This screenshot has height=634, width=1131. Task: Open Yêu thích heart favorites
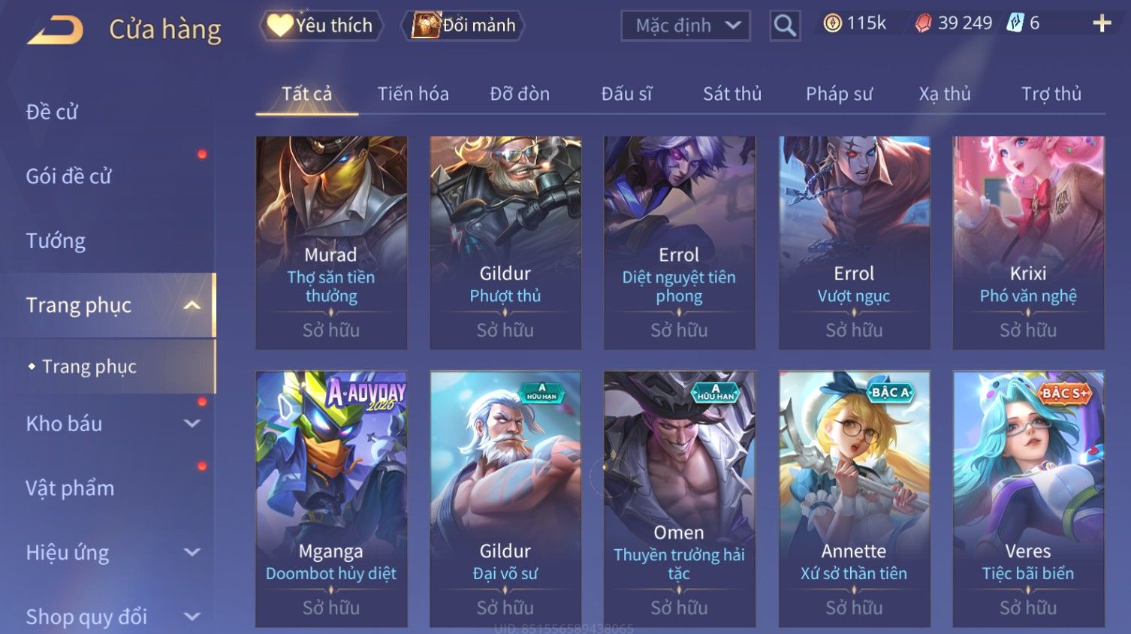click(321, 26)
